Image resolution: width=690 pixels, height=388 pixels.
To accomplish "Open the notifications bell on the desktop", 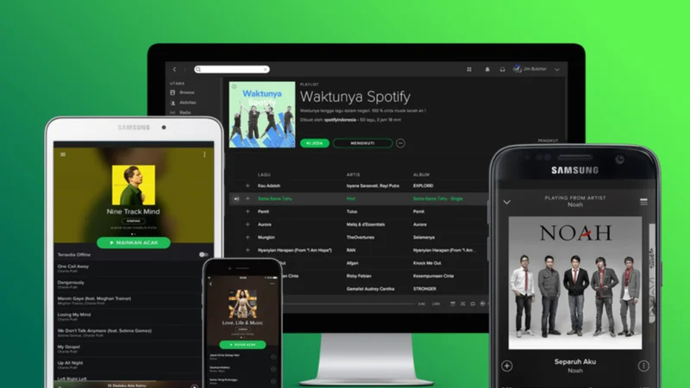I will click(487, 69).
